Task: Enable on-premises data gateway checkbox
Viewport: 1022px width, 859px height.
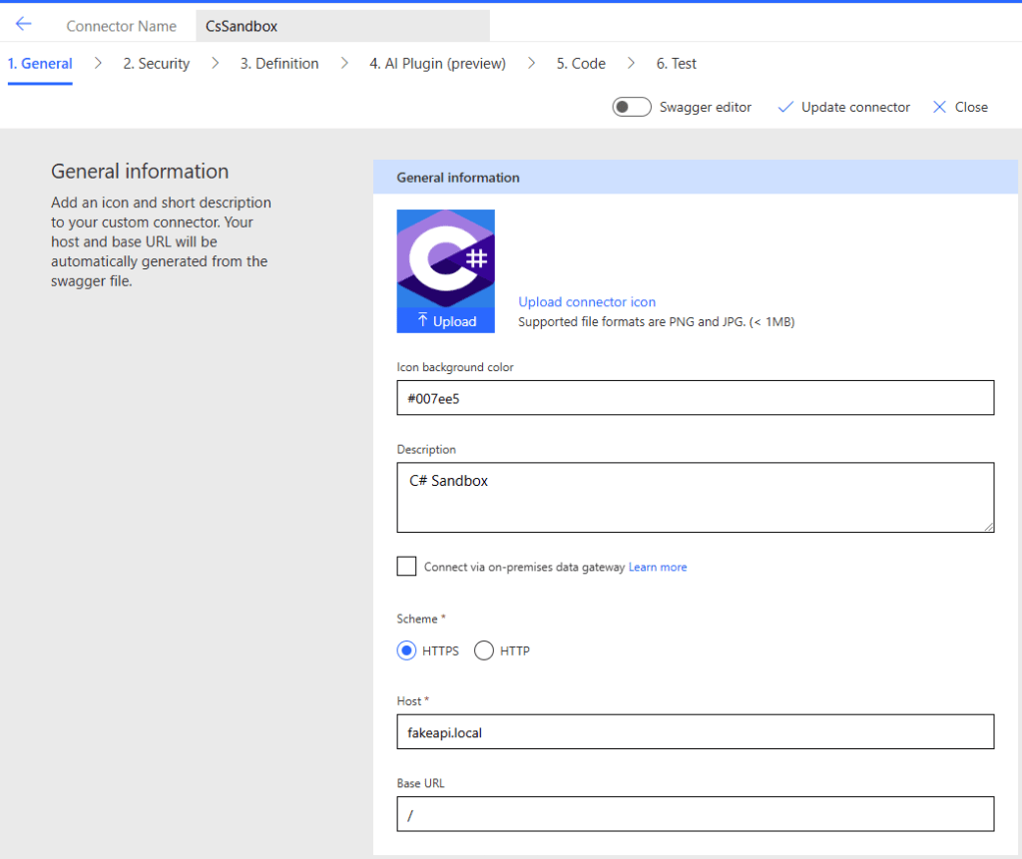Action: click(x=406, y=567)
